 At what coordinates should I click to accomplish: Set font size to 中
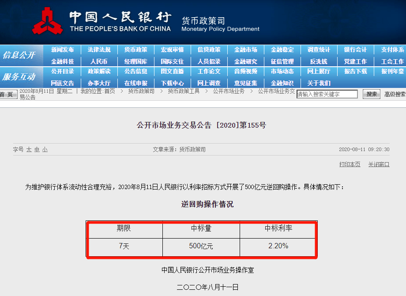[x=37, y=150]
